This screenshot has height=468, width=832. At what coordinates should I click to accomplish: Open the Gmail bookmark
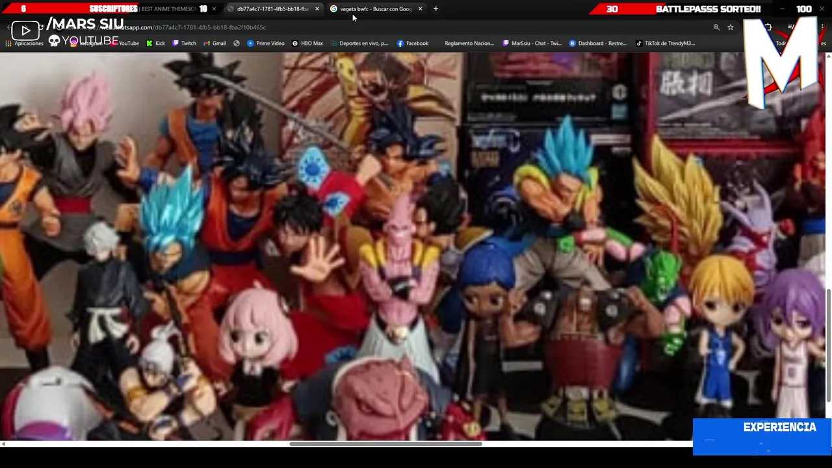pyautogui.click(x=214, y=44)
